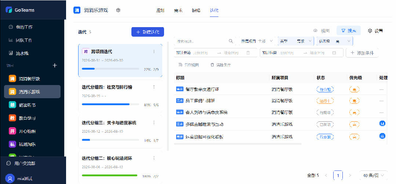Click the mia测试 user avatar

[x=10, y=179]
